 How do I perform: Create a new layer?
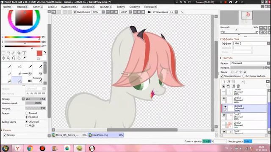223,81
